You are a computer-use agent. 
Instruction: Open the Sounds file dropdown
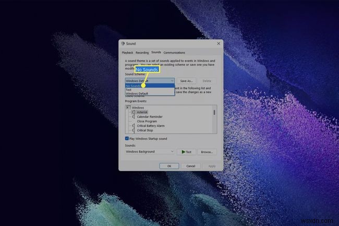(150, 151)
